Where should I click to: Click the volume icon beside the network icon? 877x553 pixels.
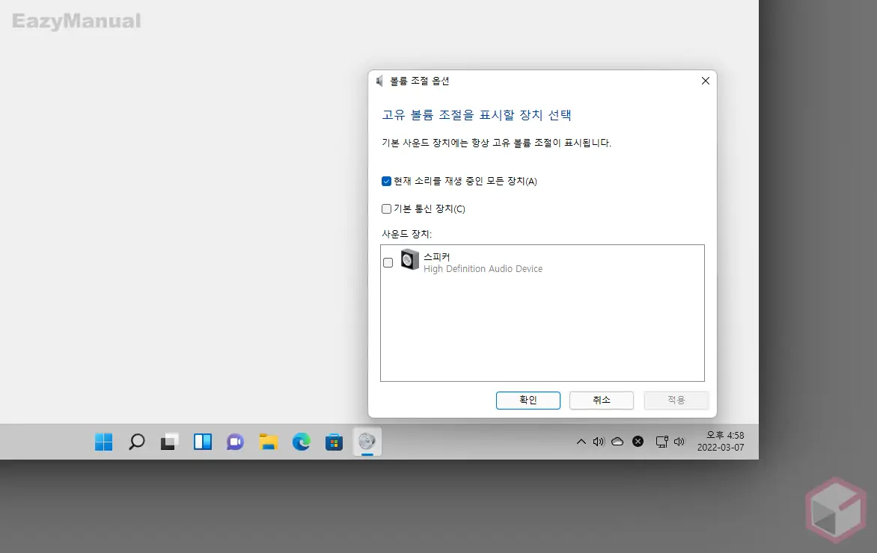point(679,442)
